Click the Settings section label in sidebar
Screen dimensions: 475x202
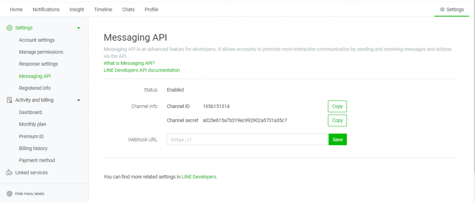[24, 28]
